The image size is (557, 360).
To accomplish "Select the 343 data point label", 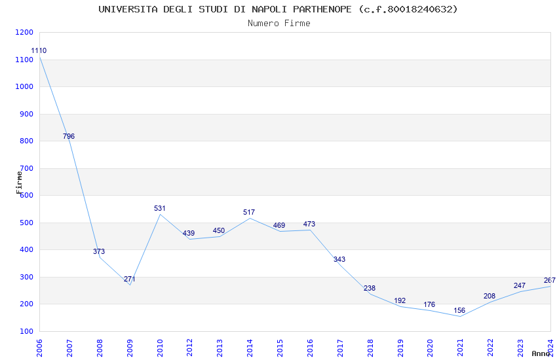I will pyautogui.click(x=339, y=259).
